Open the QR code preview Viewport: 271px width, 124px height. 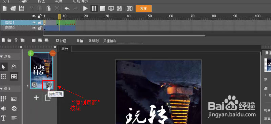click(x=120, y=8)
